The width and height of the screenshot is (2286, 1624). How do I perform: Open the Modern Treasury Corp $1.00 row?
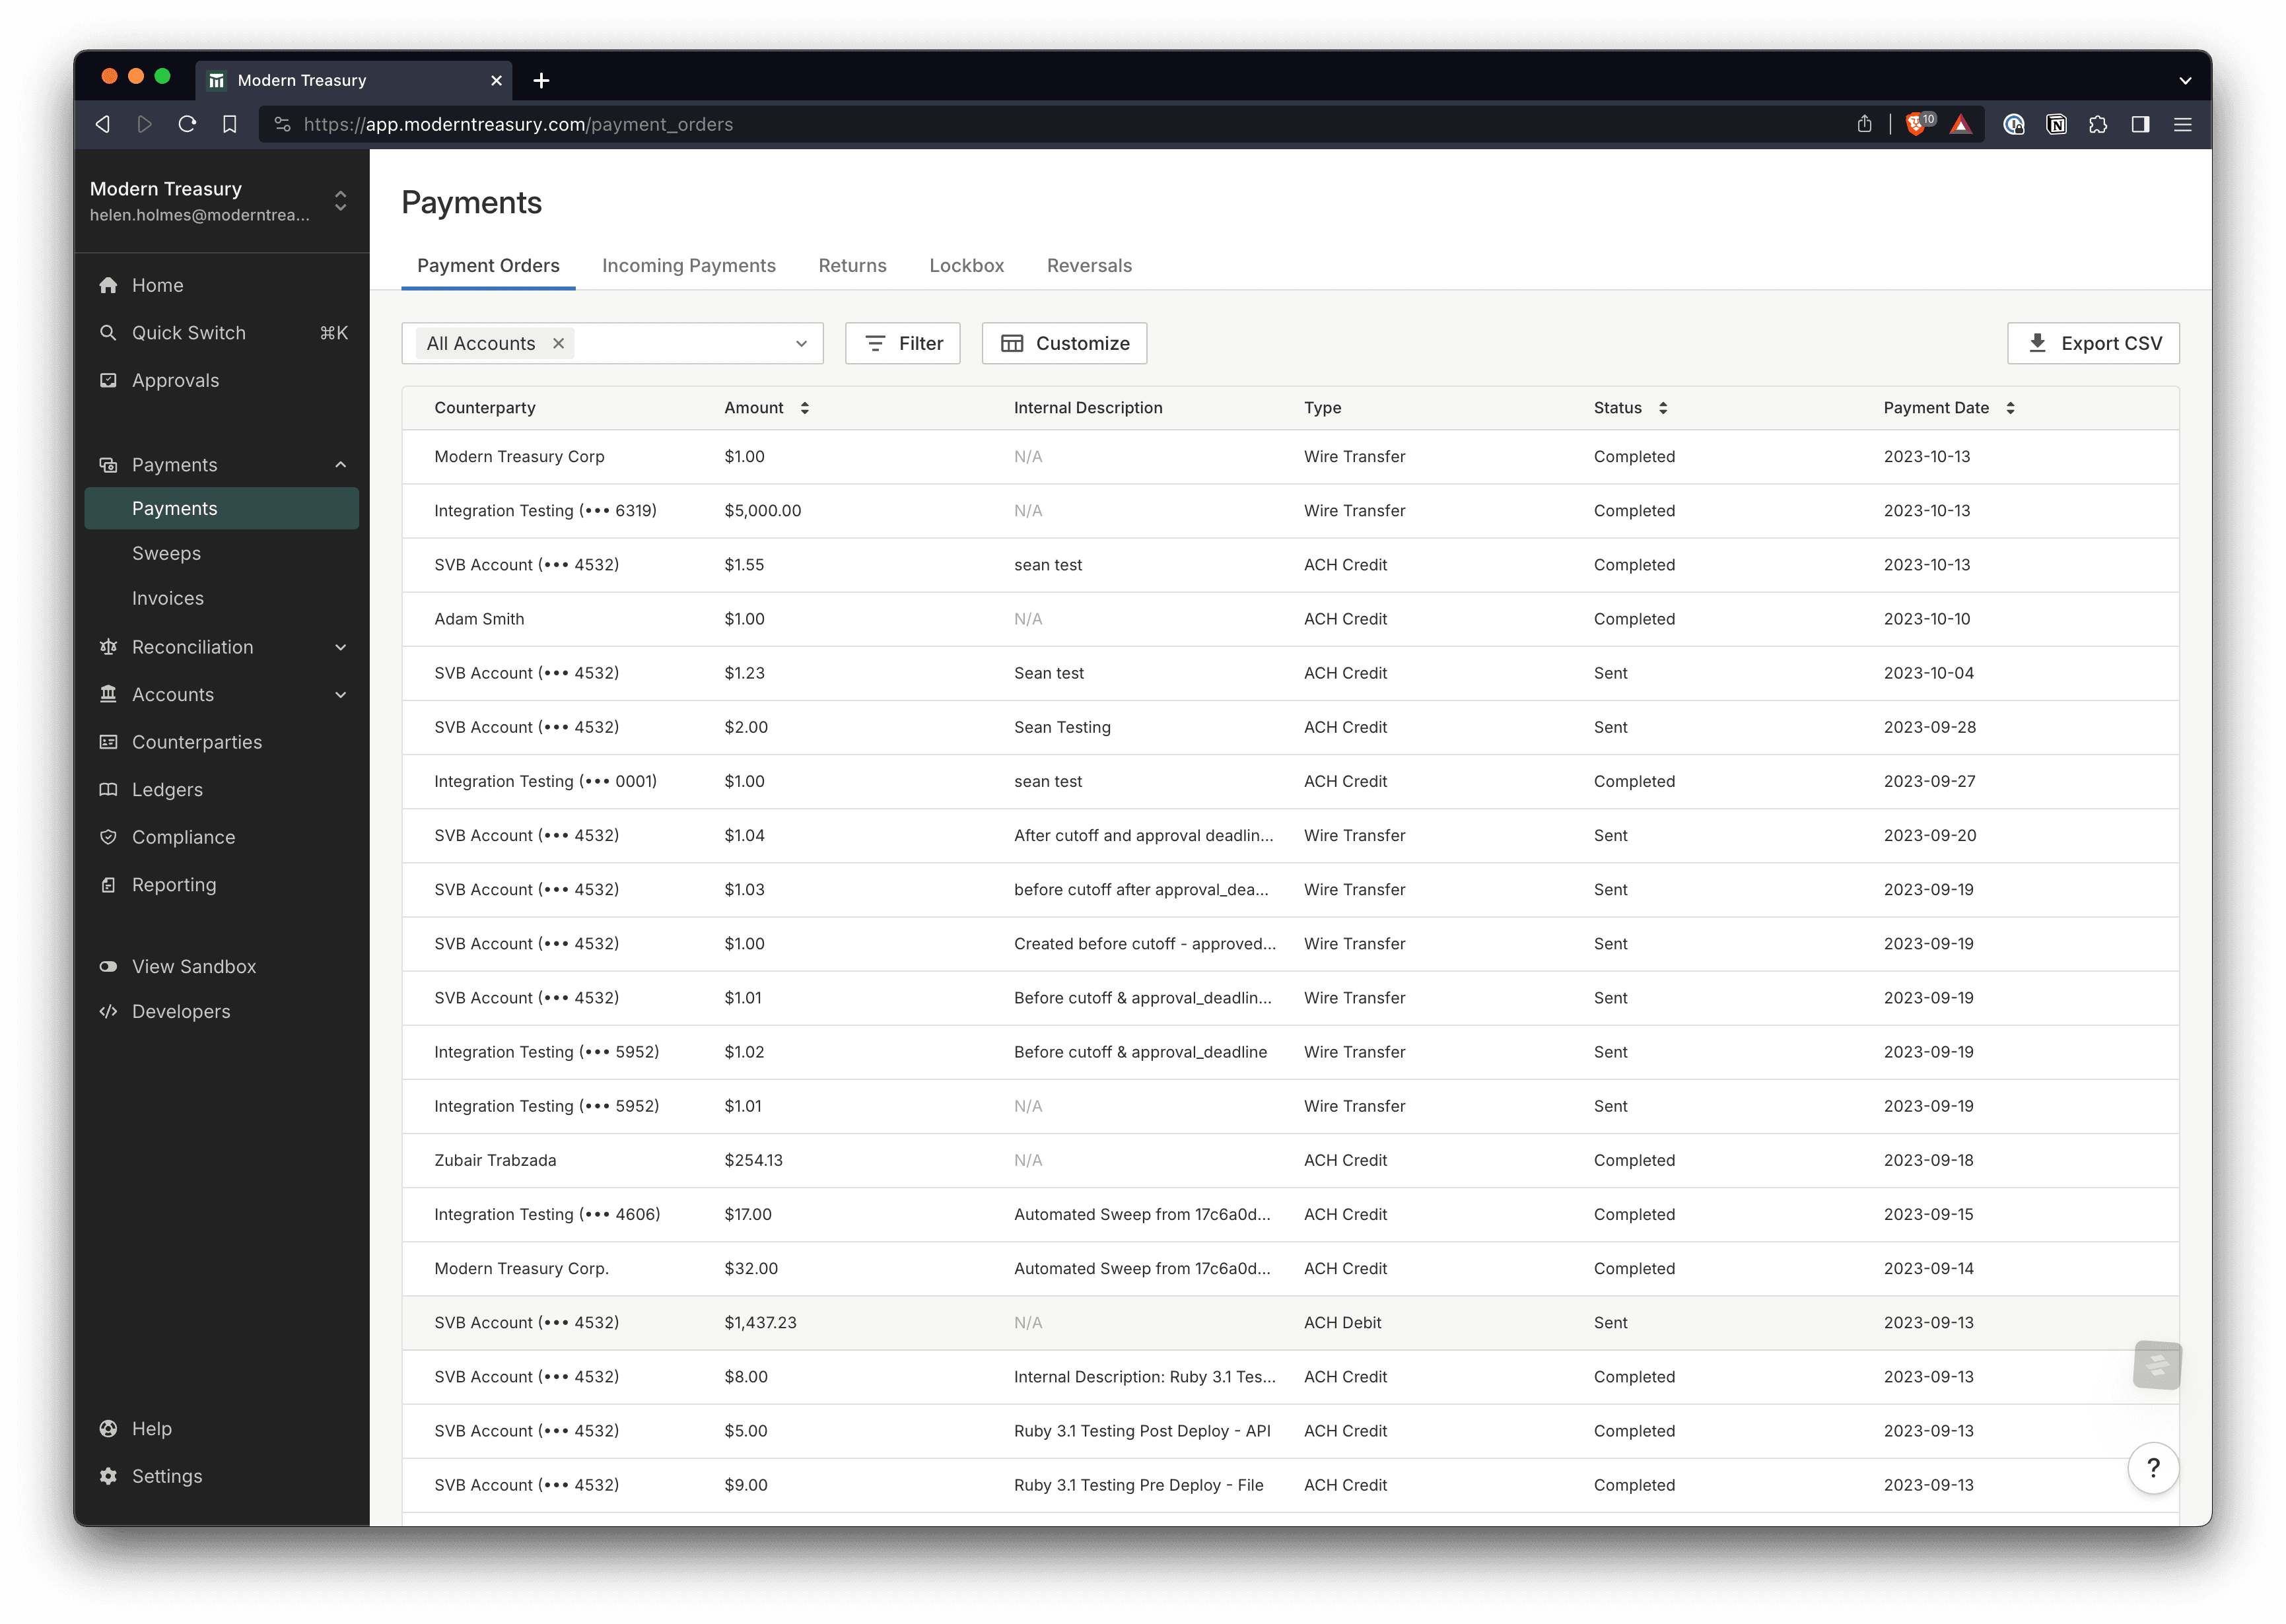(x=1290, y=457)
